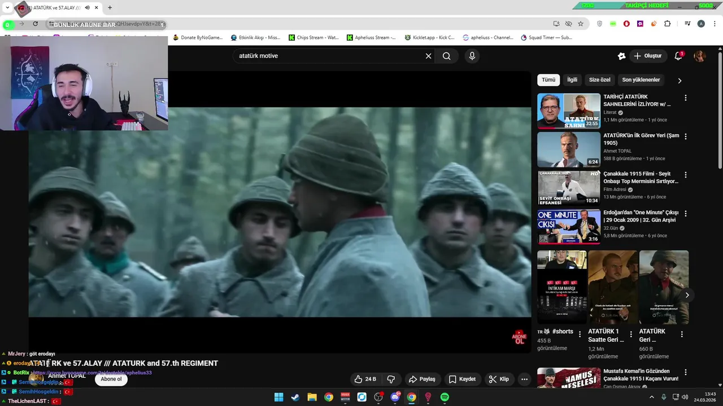Screen dimensions: 723x406
Task: Open the Chrome three-dot menu
Action: (714, 24)
